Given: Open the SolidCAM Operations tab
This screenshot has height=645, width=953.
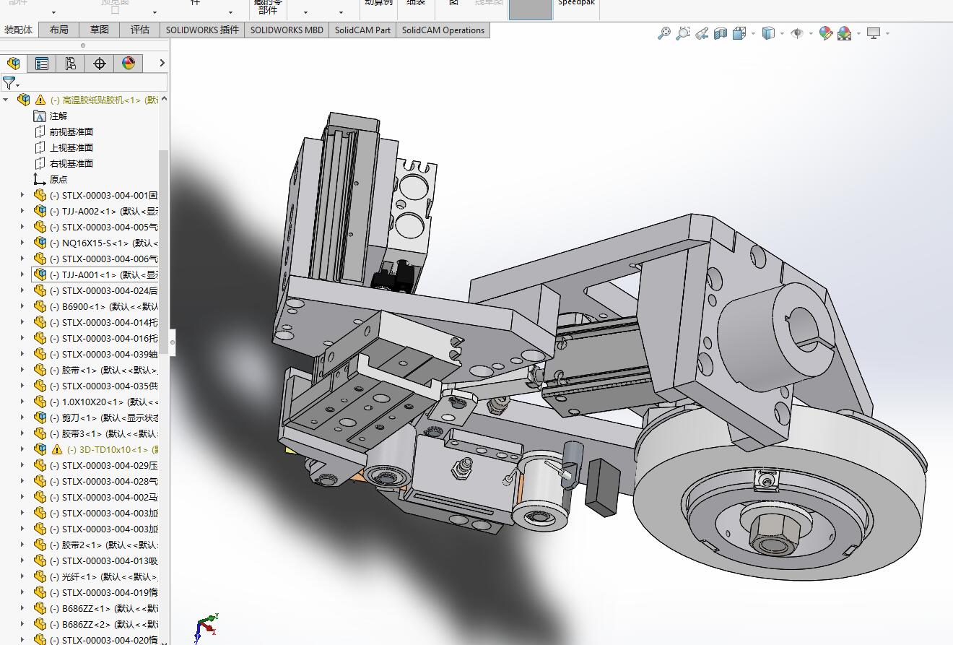Looking at the screenshot, I should (x=443, y=30).
